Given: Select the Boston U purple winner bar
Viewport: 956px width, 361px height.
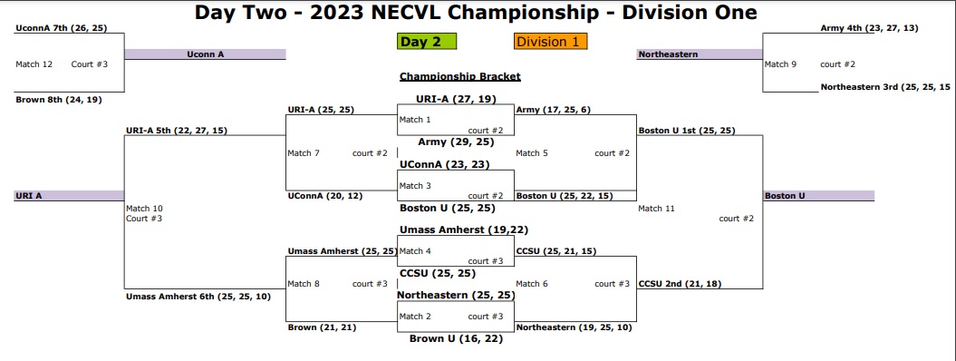Looking at the screenshot, I should tap(819, 196).
